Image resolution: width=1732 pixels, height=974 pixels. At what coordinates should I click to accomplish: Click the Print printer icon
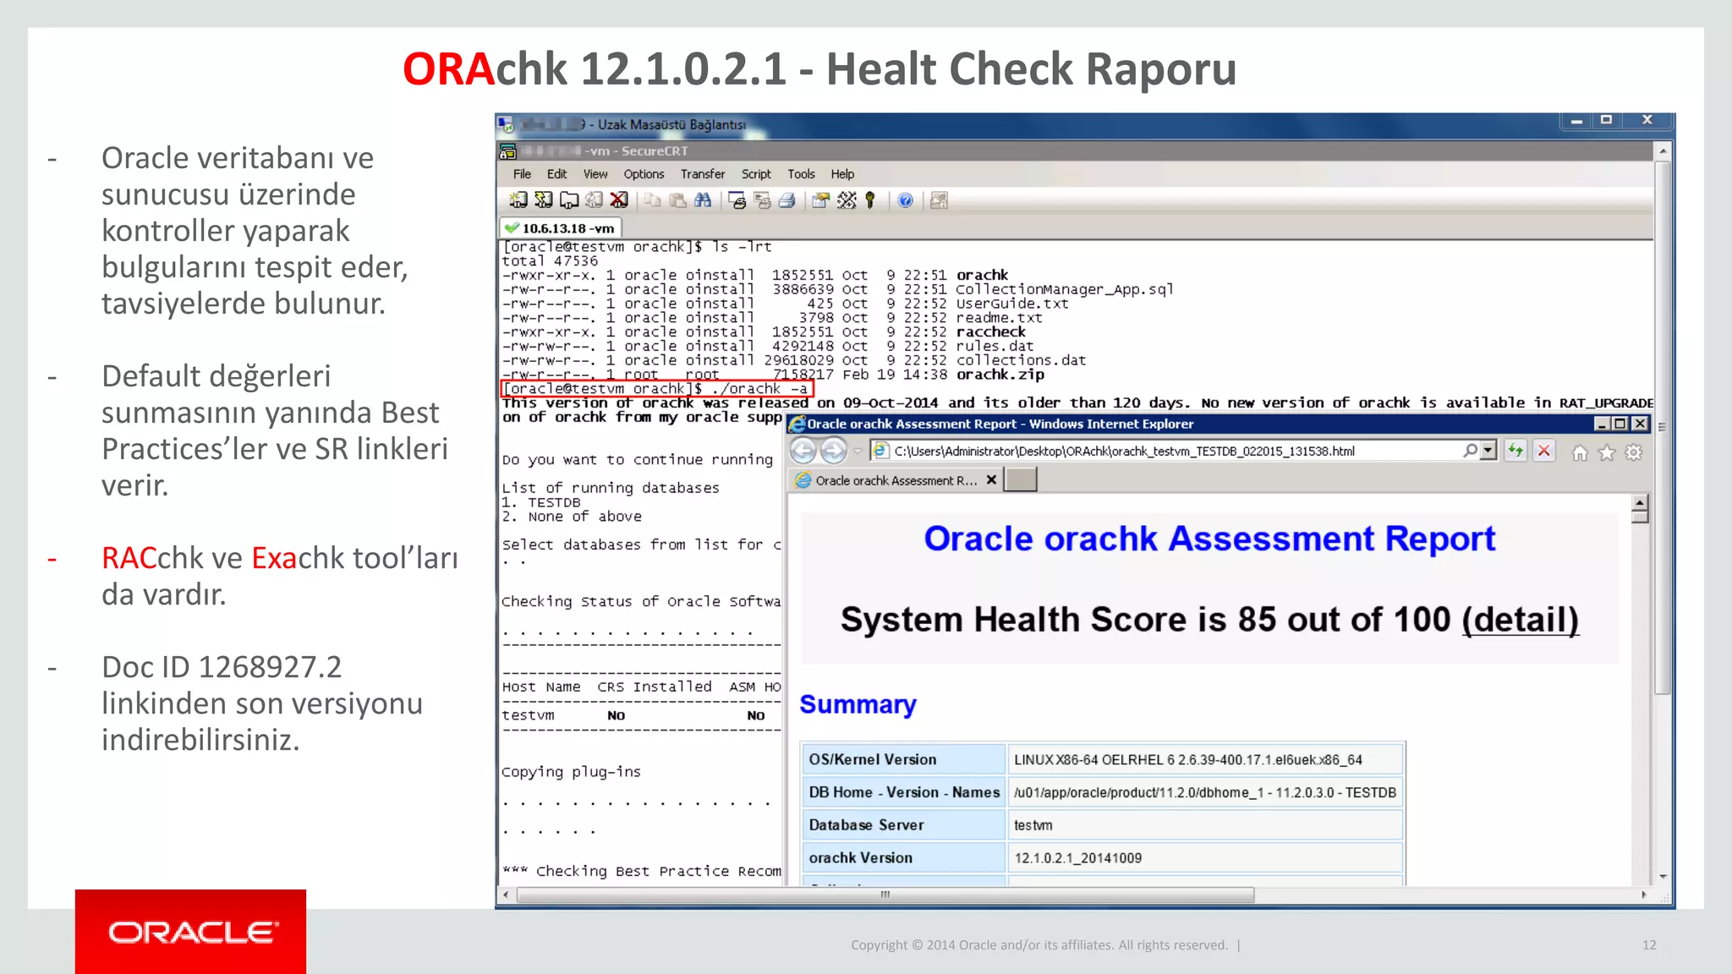pos(787,200)
